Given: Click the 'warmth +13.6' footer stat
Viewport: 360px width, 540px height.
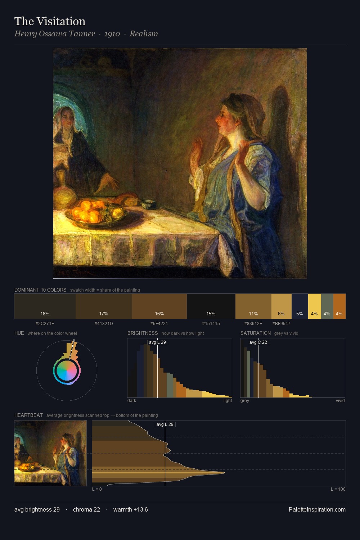Looking at the screenshot, I should pos(131,510).
